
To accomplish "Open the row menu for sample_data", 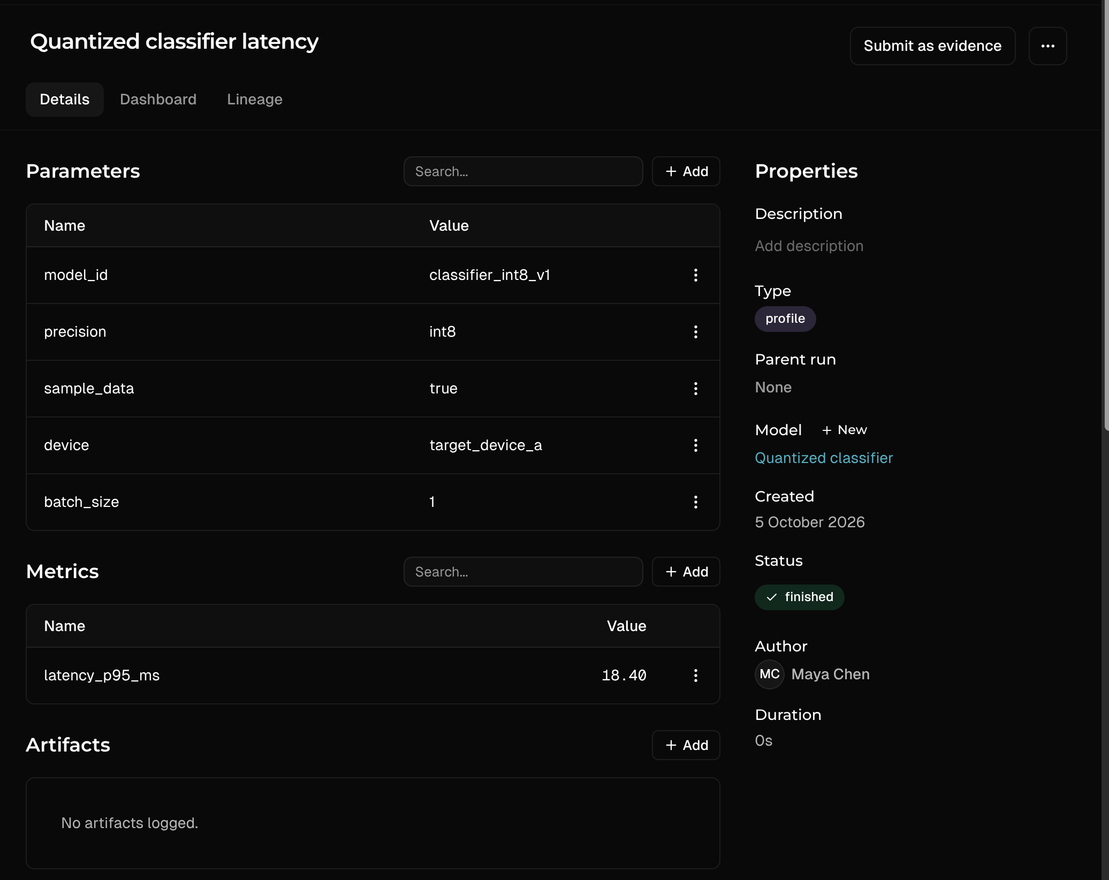I will click(x=695, y=389).
